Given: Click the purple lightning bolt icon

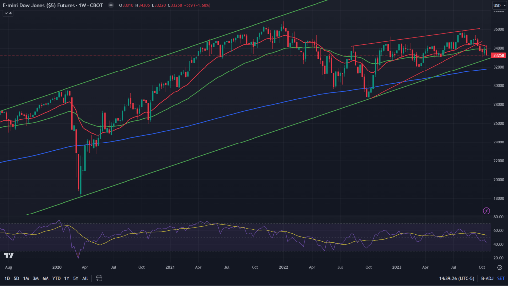Looking at the screenshot, I should (x=486, y=211).
